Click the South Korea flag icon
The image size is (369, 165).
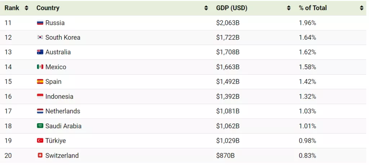[x=40, y=37]
